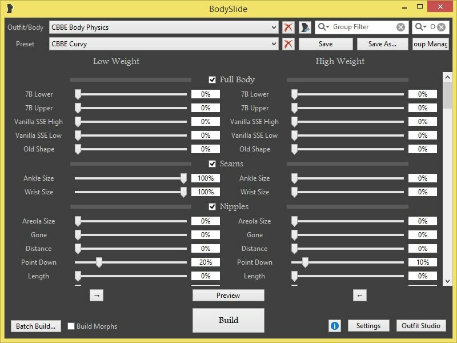Viewport: 457px width, 343px height.
Task: Click the Save preset button
Action: coord(326,44)
